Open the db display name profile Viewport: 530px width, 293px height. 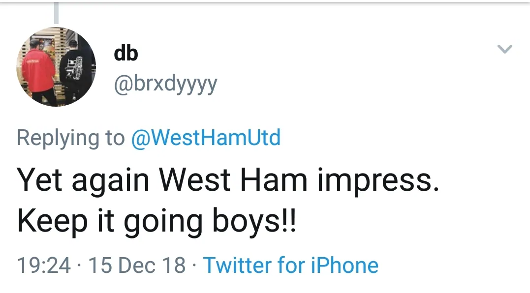coord(126,54)
